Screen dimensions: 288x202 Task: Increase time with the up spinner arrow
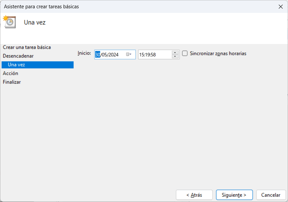pos(175,52)
